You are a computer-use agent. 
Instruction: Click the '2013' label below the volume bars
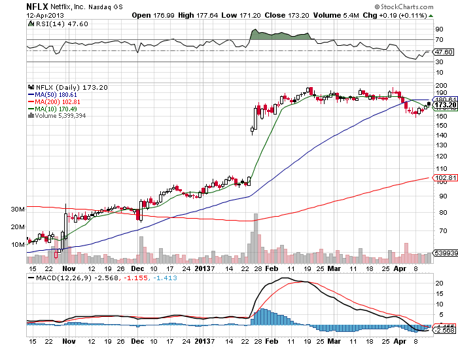(202, 268)
